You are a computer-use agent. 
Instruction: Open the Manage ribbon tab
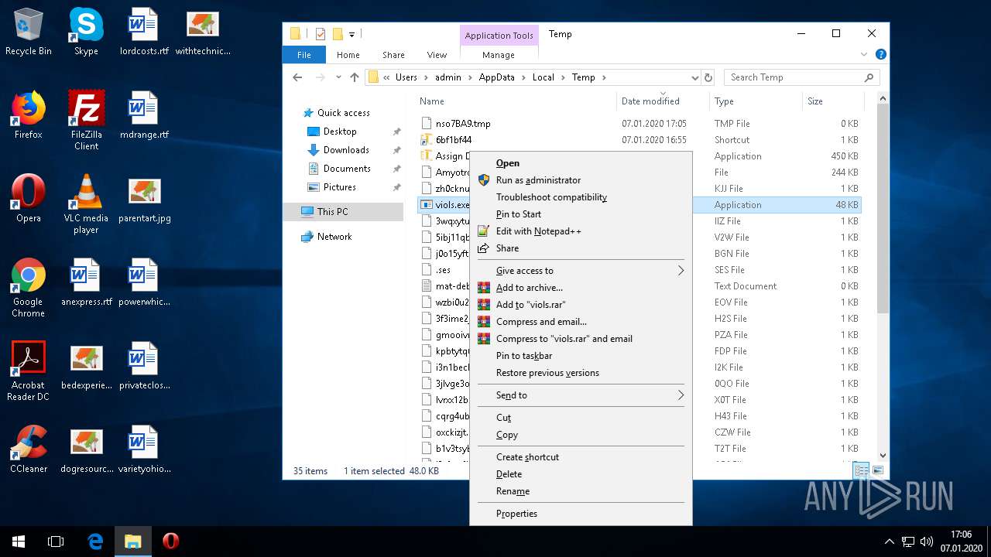498,55
